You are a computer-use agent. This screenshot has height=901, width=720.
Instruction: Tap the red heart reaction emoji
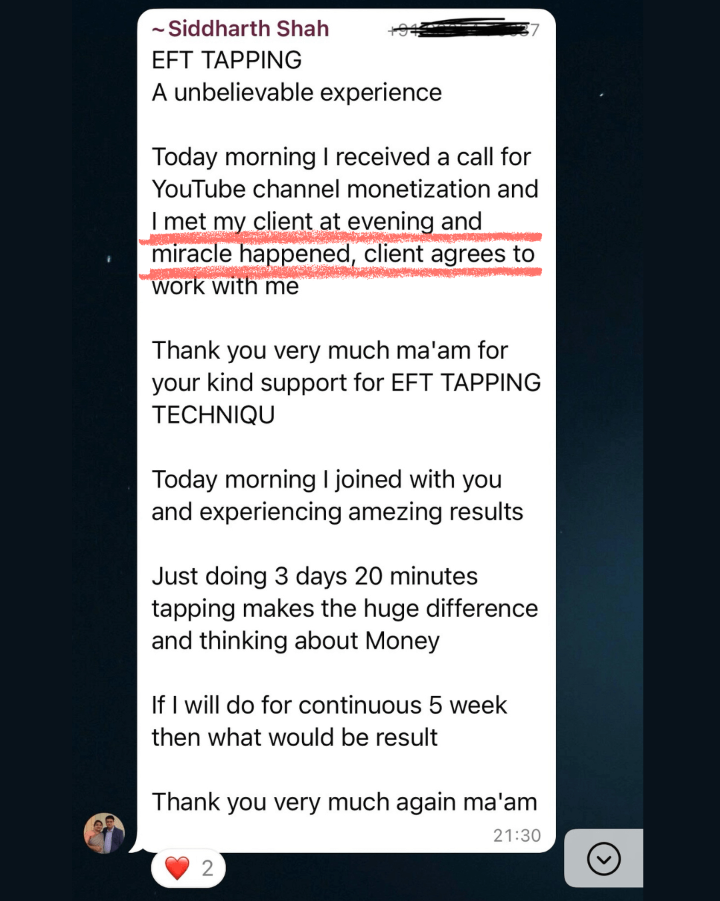coord(177,868)
